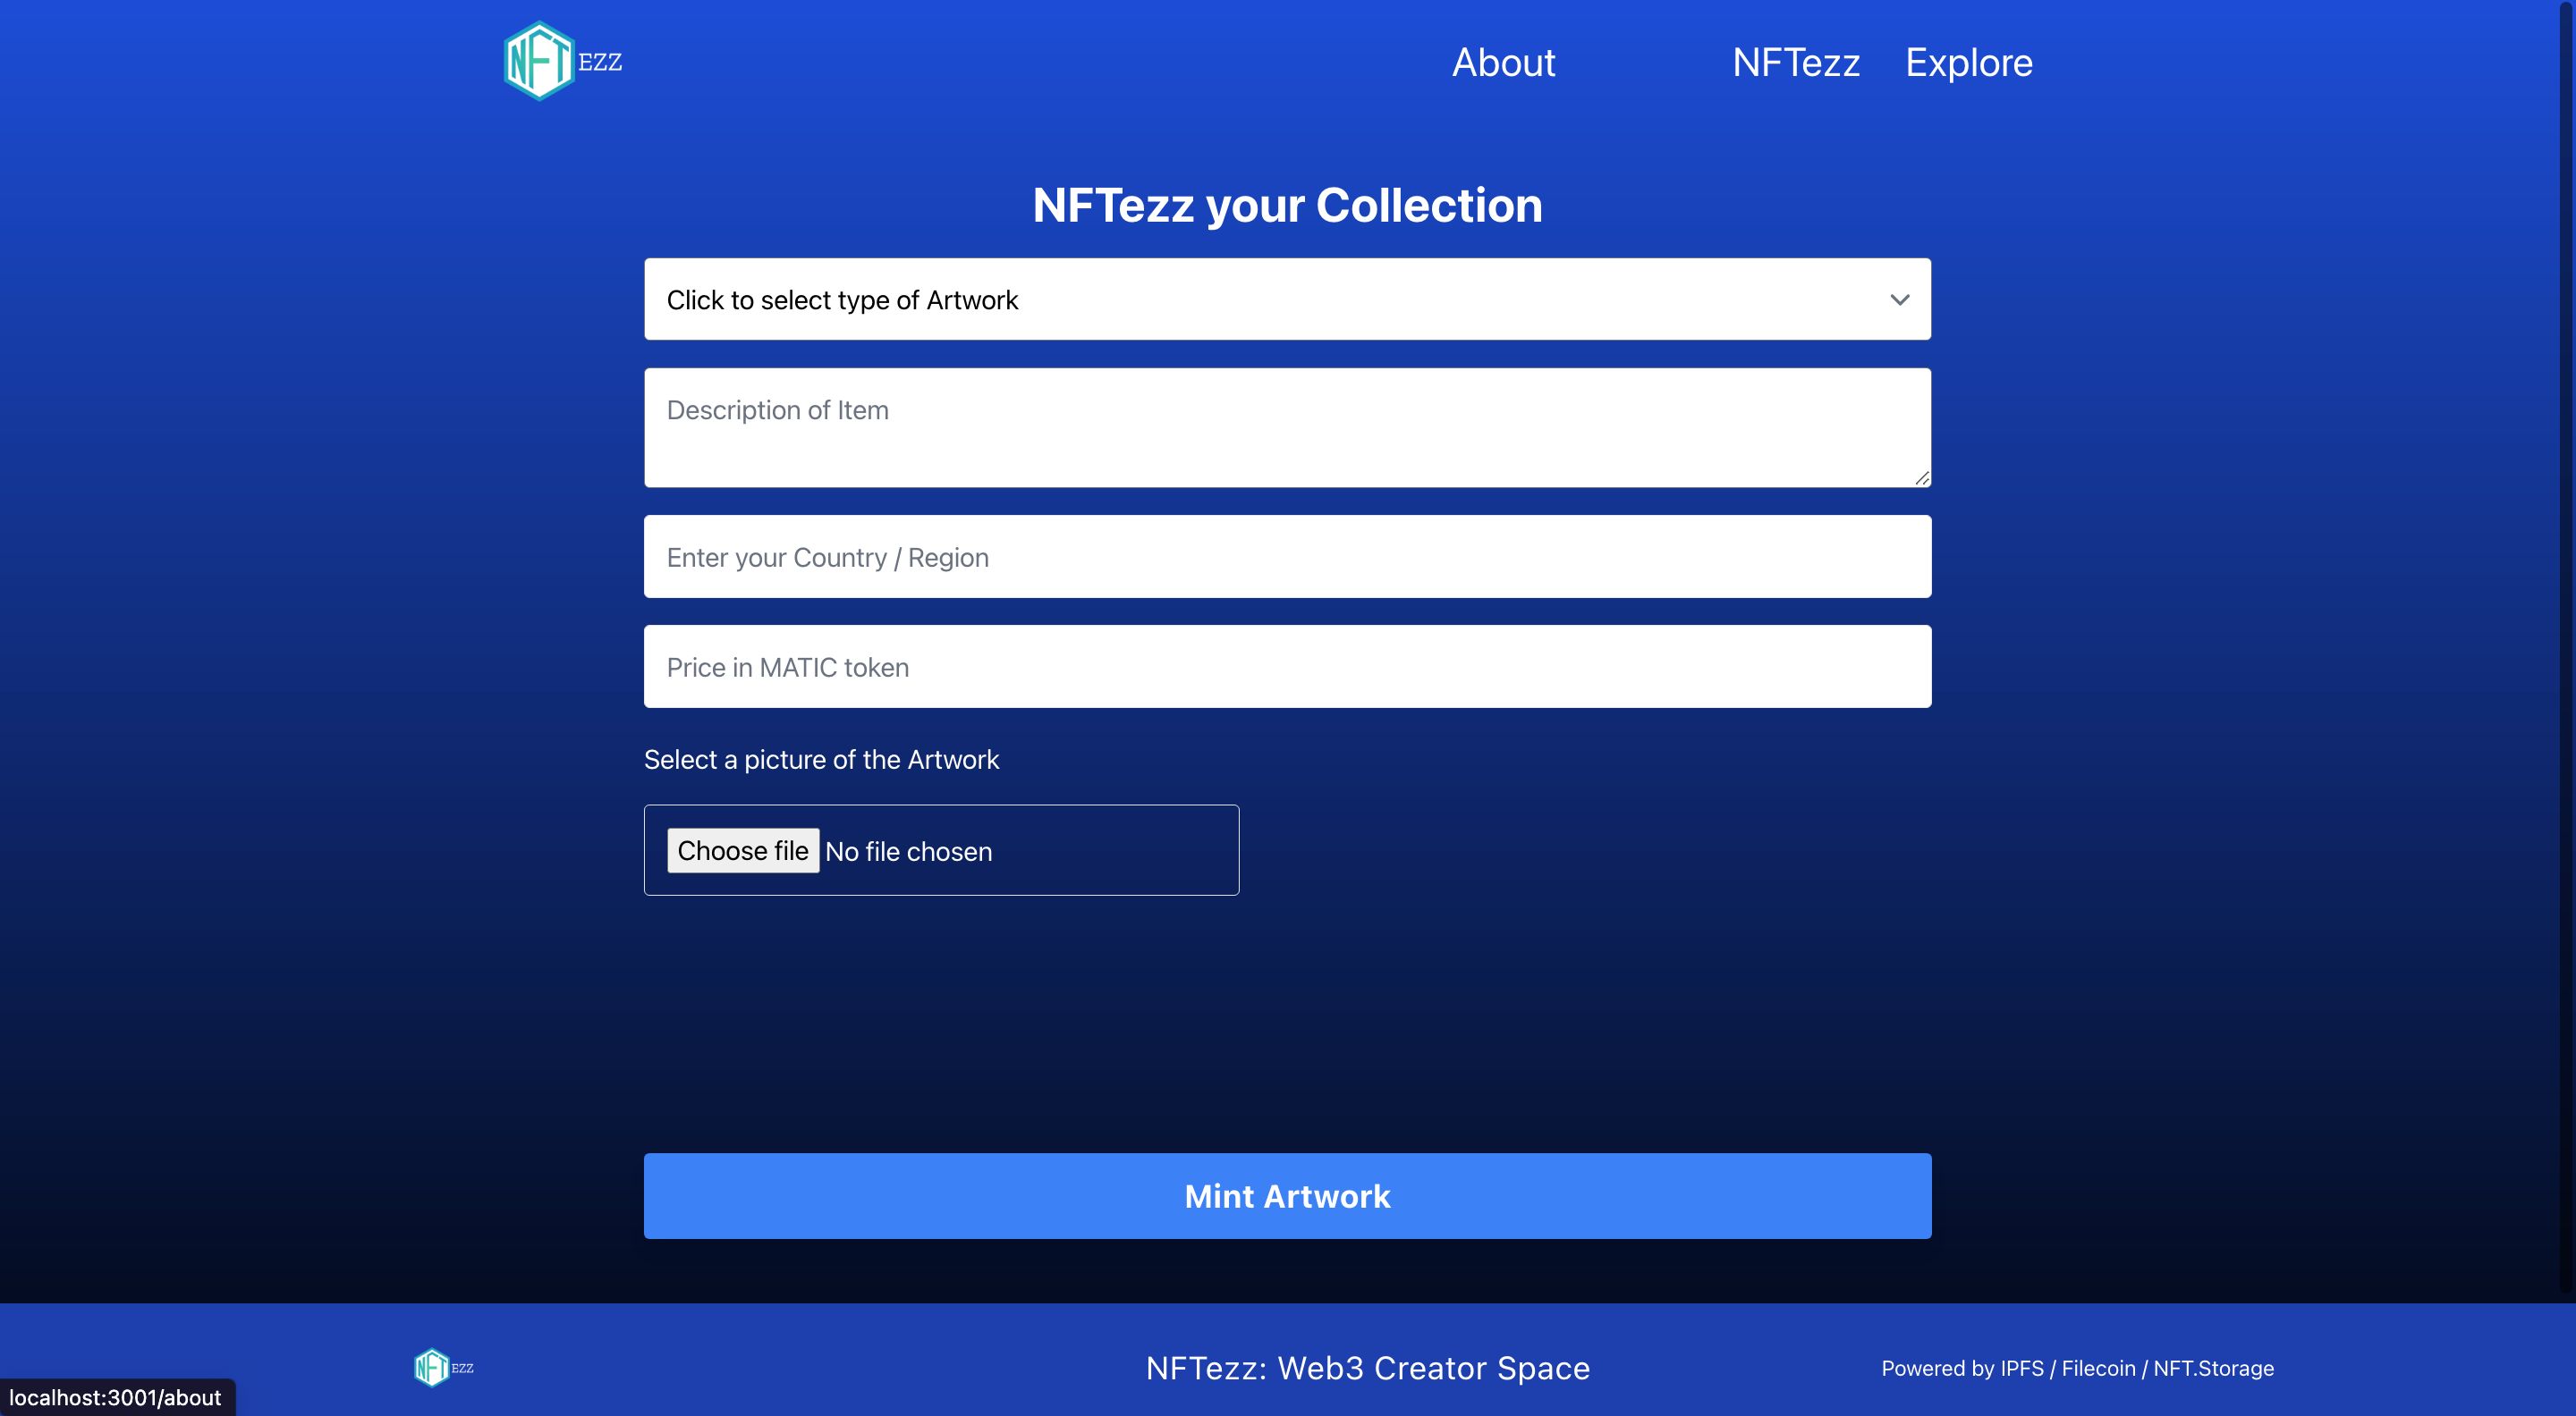This screenshot has height=1416, width=2576.
Task: Click the Mint Artwork button
Action: 1287,1194
